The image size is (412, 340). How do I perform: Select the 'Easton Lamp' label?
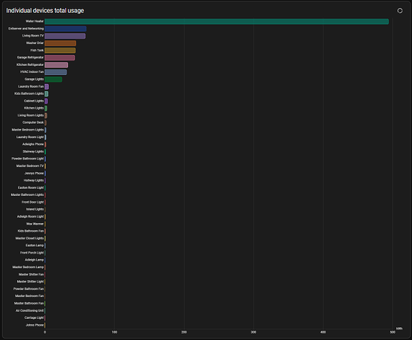(x=35, y=245)
